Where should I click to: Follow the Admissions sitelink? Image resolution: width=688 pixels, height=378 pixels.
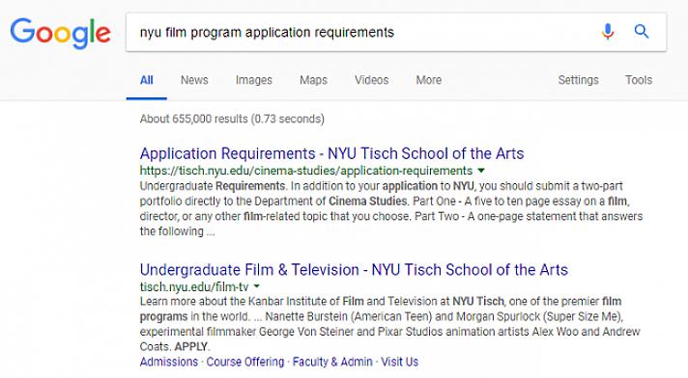click(169, 362)
